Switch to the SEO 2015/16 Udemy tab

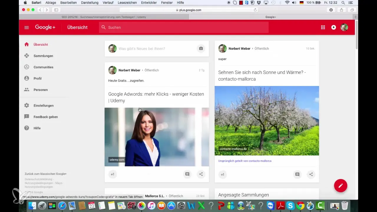pyautogui.click(x=104, y=17)
